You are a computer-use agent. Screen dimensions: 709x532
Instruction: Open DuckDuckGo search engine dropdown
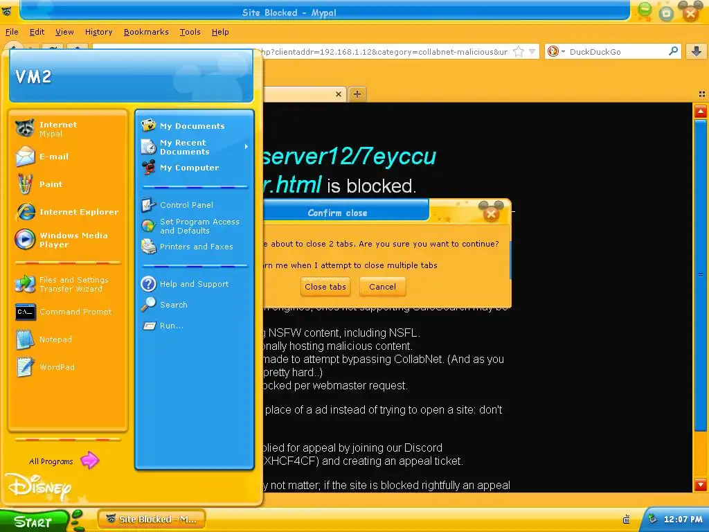[555, 51]
